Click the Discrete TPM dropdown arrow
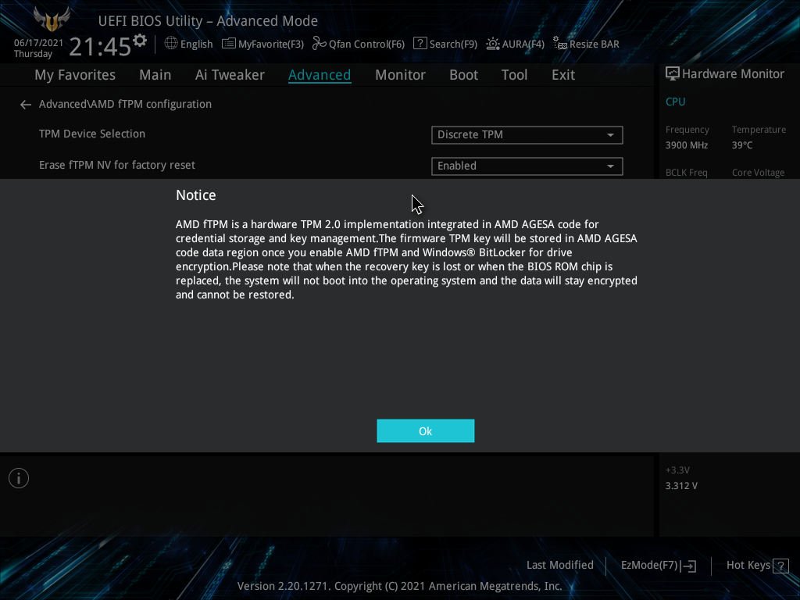 [610, 135]
